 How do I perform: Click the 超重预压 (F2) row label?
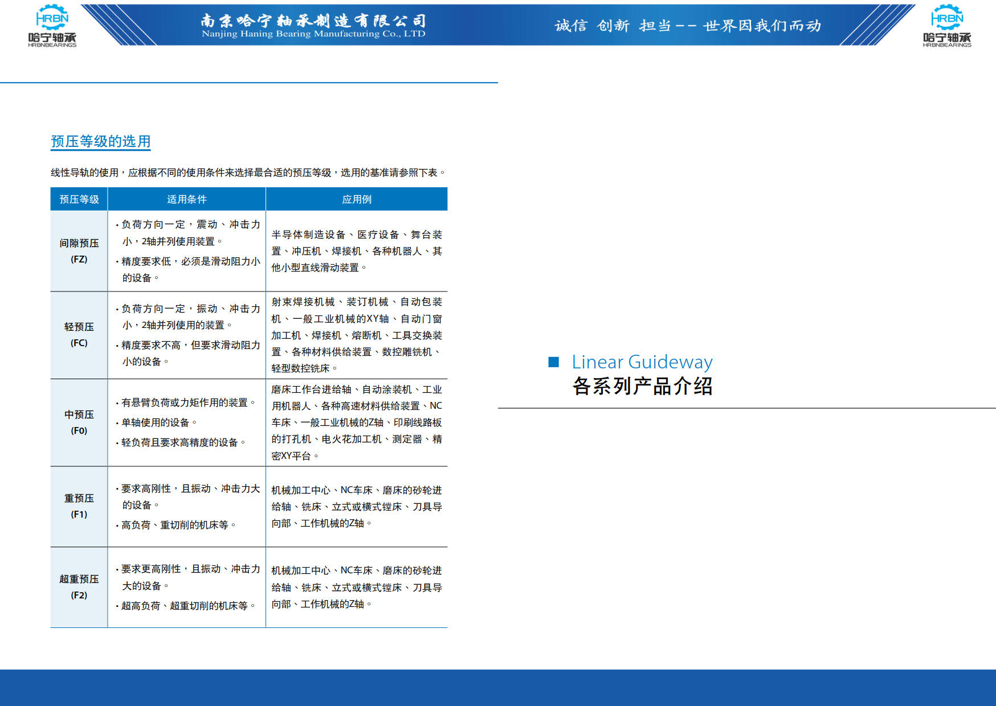point(79,587)
